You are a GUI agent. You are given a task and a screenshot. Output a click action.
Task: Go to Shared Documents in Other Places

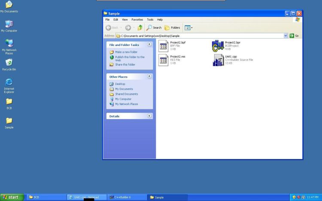tap(127, 94)
